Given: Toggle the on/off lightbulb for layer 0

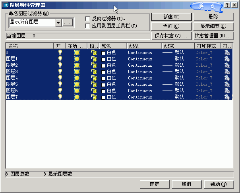Looking at the screenshot, I should tap(60, 52).
